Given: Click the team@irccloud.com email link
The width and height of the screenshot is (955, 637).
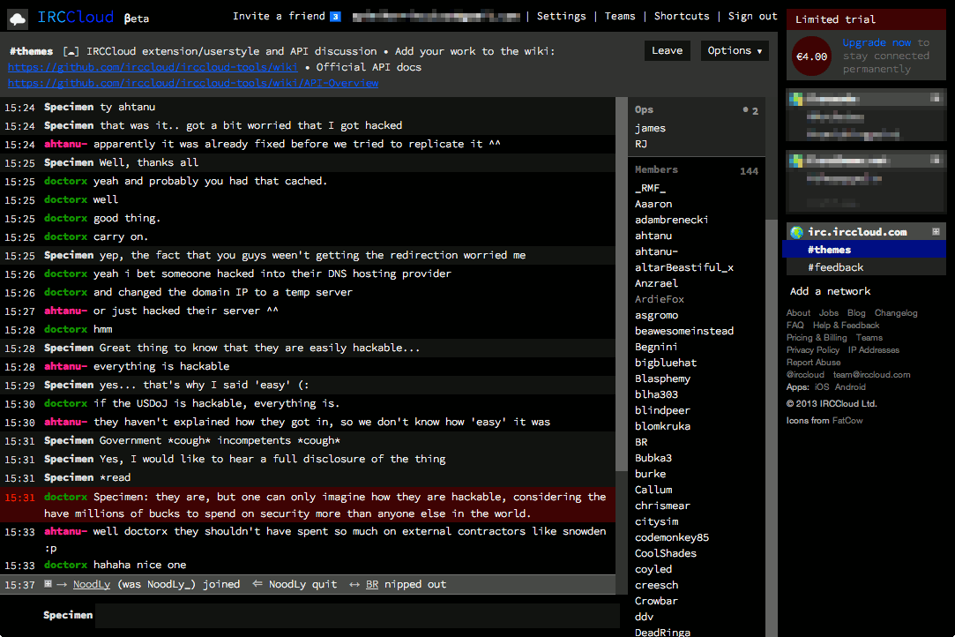Looking at the screenshot, I should pyautogui.click(x=871, y=374).
